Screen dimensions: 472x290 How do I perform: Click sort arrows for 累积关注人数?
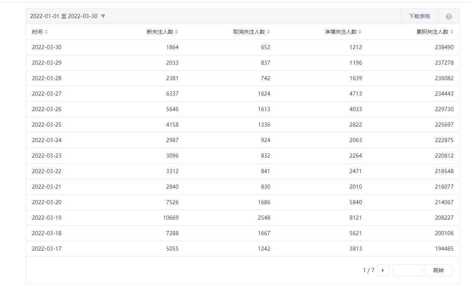(452, 32)
